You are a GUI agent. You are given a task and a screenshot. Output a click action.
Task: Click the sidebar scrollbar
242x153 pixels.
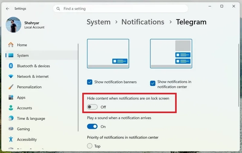coord(78,87)
